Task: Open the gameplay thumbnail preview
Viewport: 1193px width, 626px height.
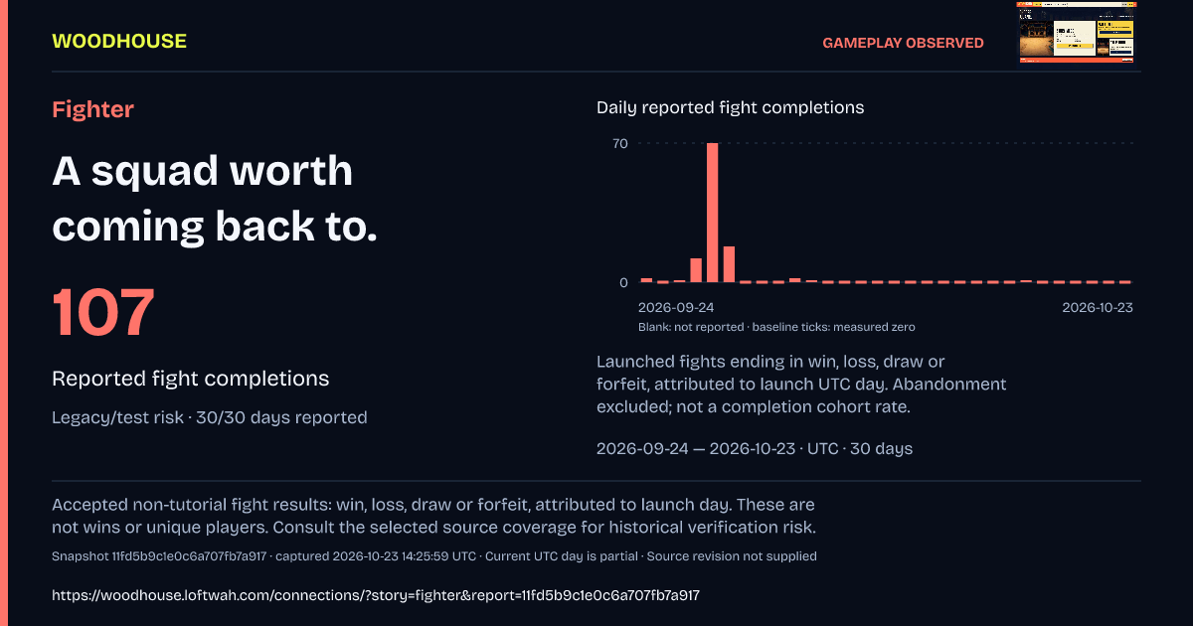Action: 1077,32
